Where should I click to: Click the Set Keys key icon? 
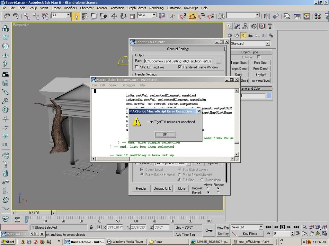point(209,230)
